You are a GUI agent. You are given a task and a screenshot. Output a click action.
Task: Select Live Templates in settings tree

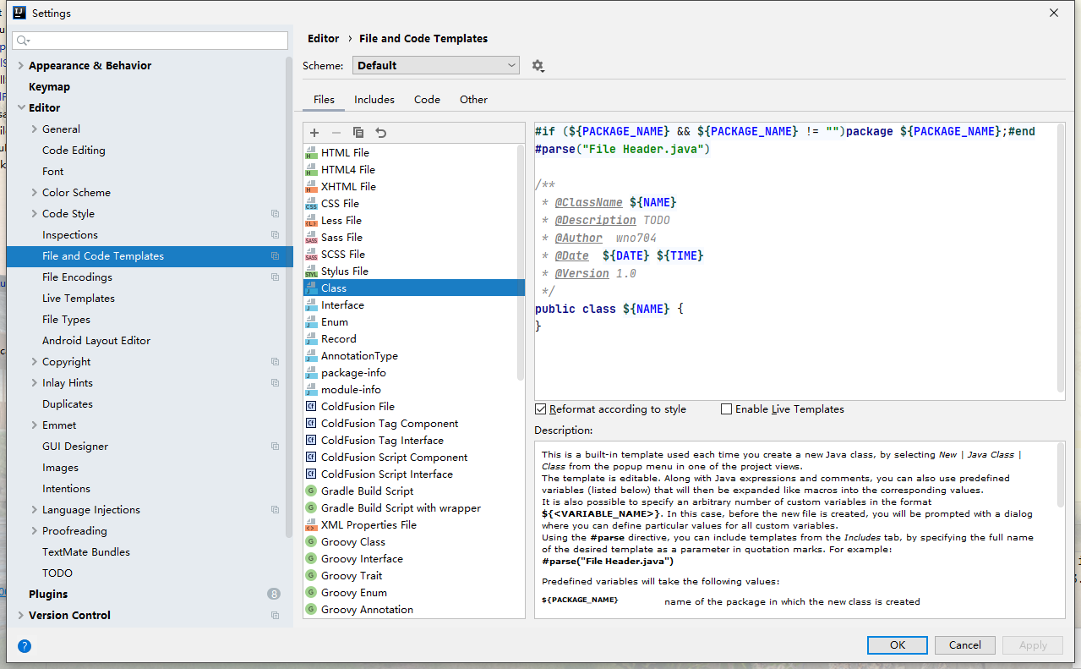click(x=79, y=299)
